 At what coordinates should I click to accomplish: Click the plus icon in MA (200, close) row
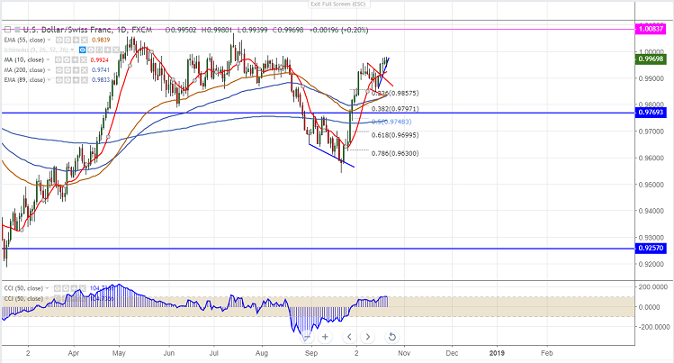[76, 70]
